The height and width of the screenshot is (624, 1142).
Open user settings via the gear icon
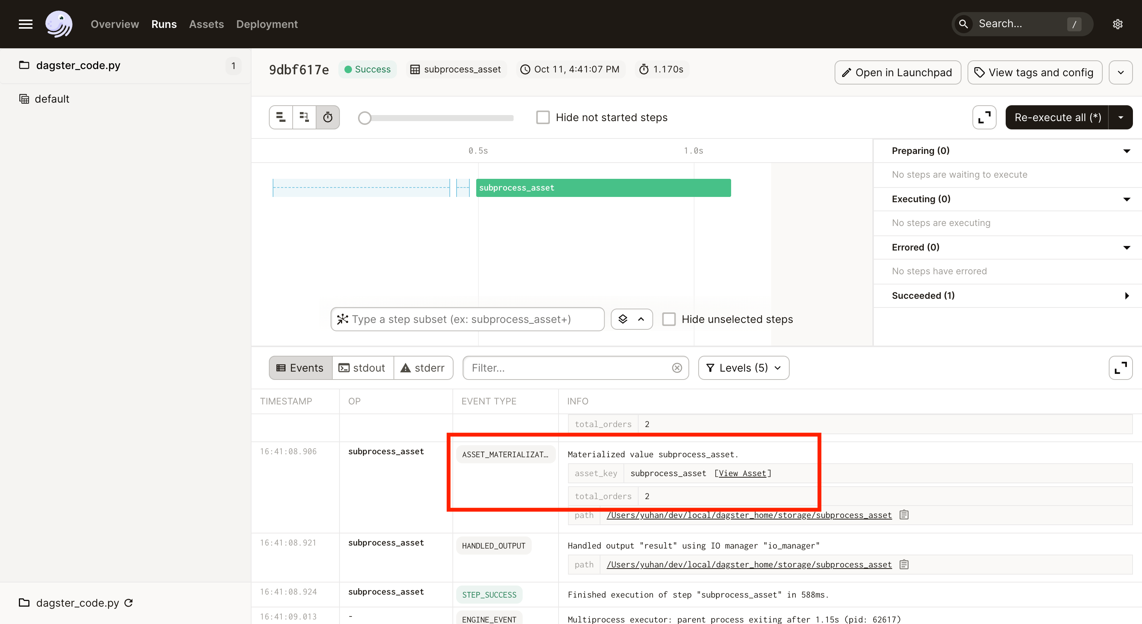1117,24
